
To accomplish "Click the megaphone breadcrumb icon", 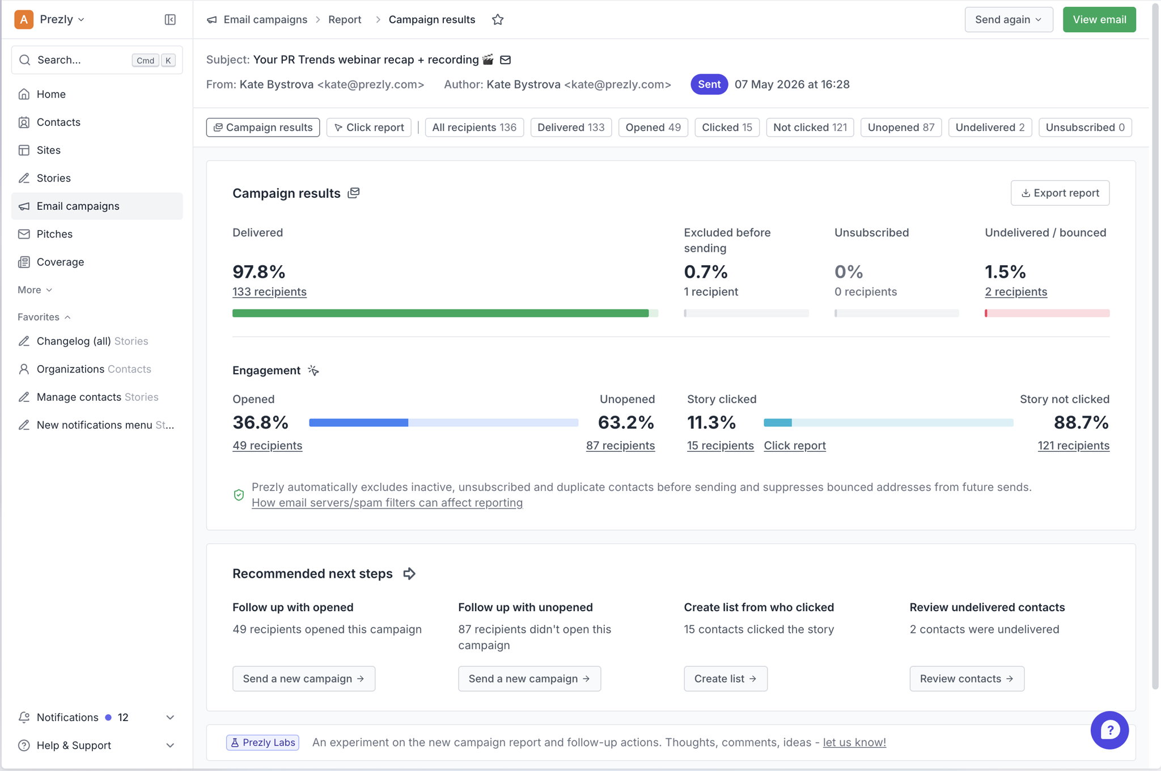I will click(x=212, y=19).
